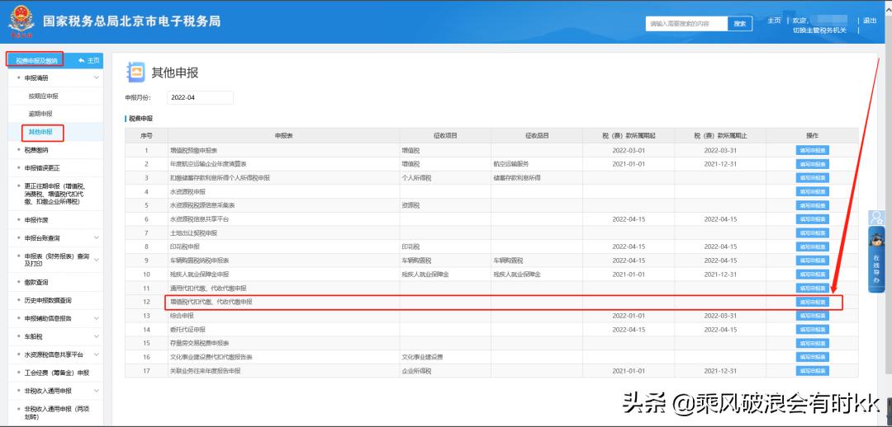The width and height of the screenshot is (892, 427).
Task: Select the 税费申报及缴纳 sidebar header
Action: pos(36,60)
